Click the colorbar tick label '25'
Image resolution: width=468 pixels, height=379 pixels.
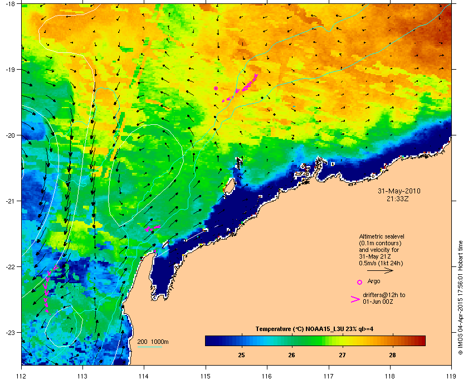click(x=241, y=355)
